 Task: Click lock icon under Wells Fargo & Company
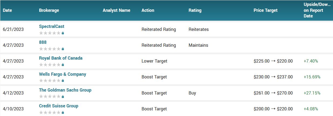63,81
